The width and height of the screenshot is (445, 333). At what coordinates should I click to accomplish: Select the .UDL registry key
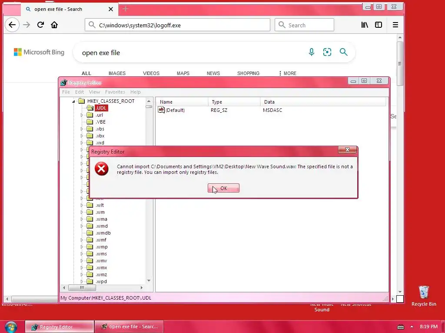101,108
